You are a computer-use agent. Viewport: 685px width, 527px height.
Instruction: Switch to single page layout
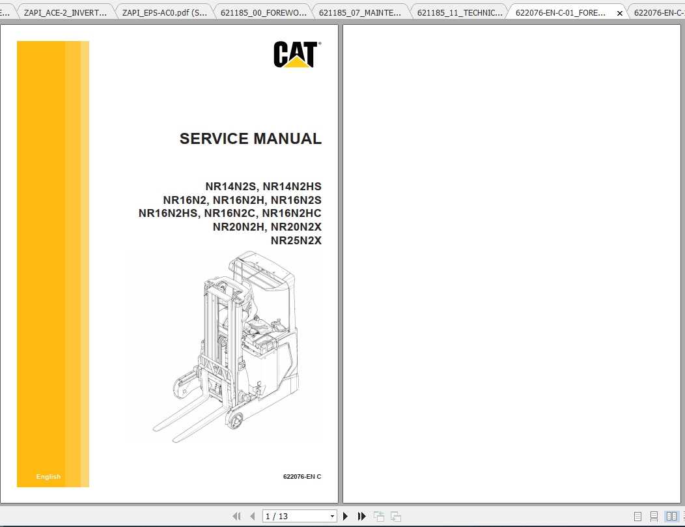[637, 516]
